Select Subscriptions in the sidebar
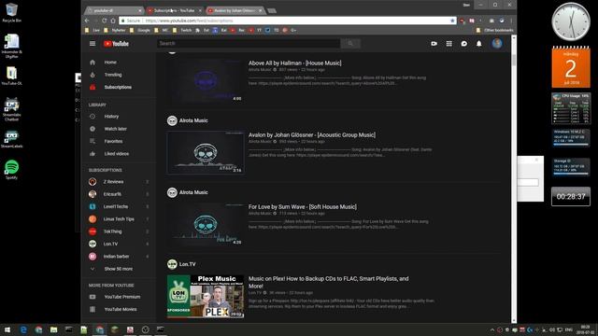The height and width of the screenshot is (336, 598). (119, 87)
